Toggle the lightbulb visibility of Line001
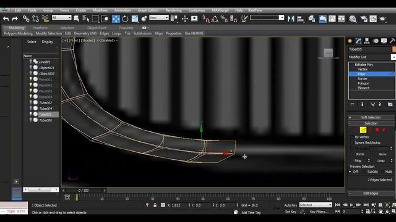This screenshot has width=396, height=222. [31, 62]
